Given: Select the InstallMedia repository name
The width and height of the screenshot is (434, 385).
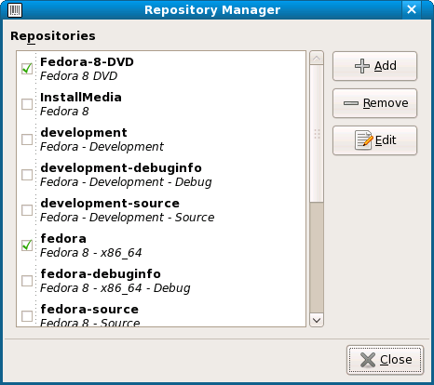Looking at the screenshot, I should [81, 98].
